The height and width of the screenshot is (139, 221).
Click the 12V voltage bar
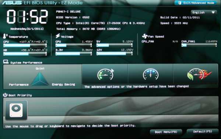(115, 53)
